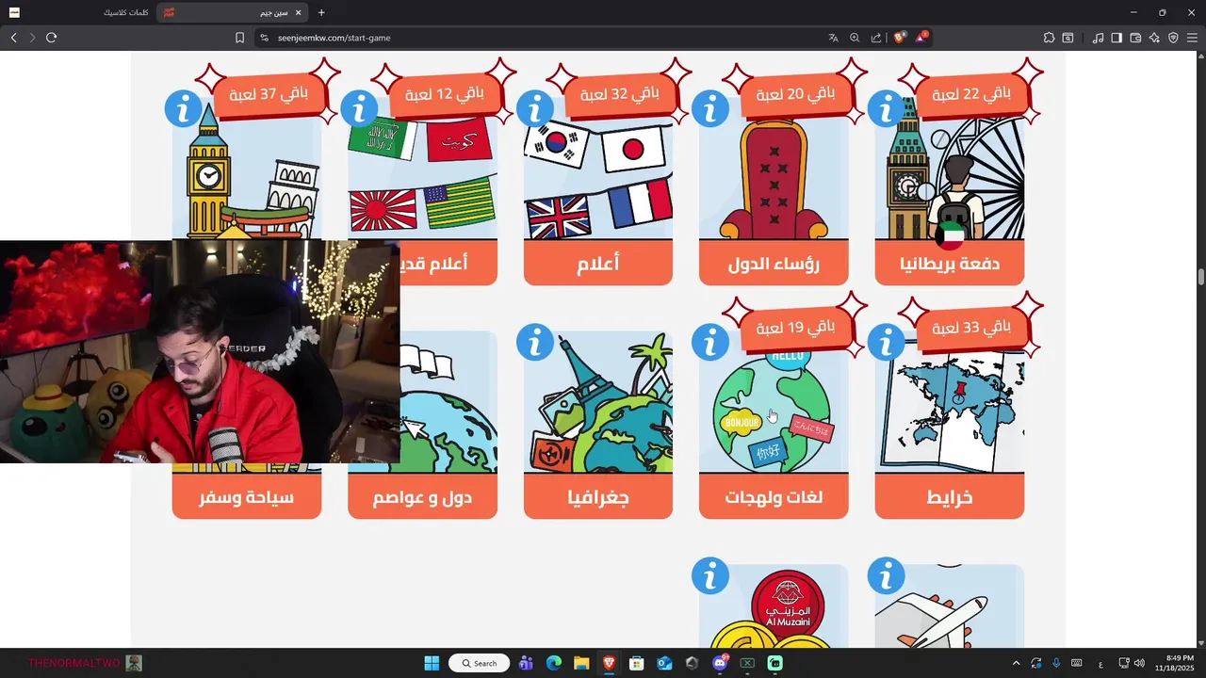This screenshot has width=1206, height=678.
Task: Open Discord from the taskbar
Action: 720,663
